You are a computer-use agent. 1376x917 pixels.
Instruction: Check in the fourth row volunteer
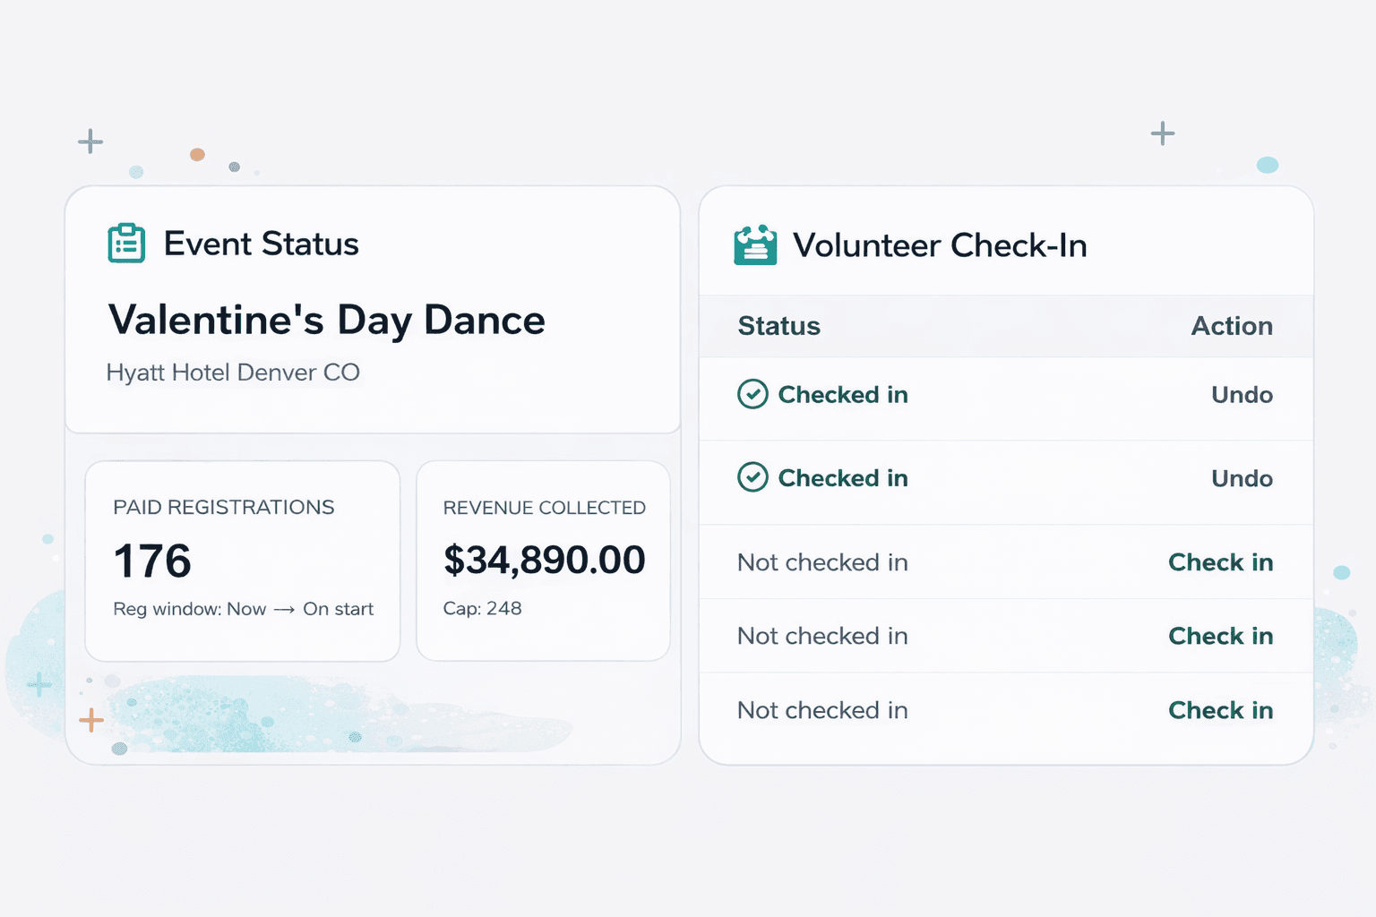tap(1220, 636)
